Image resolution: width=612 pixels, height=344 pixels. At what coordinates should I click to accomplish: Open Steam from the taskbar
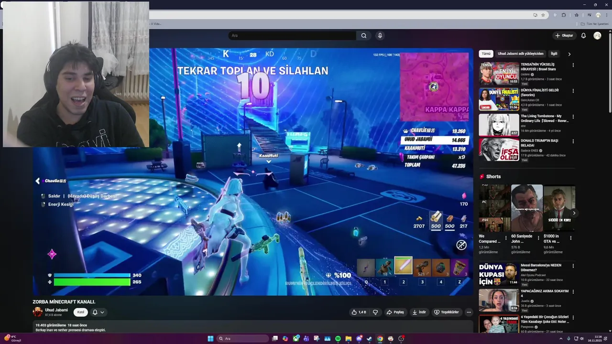pyautogui.click(x=370, y=338)
